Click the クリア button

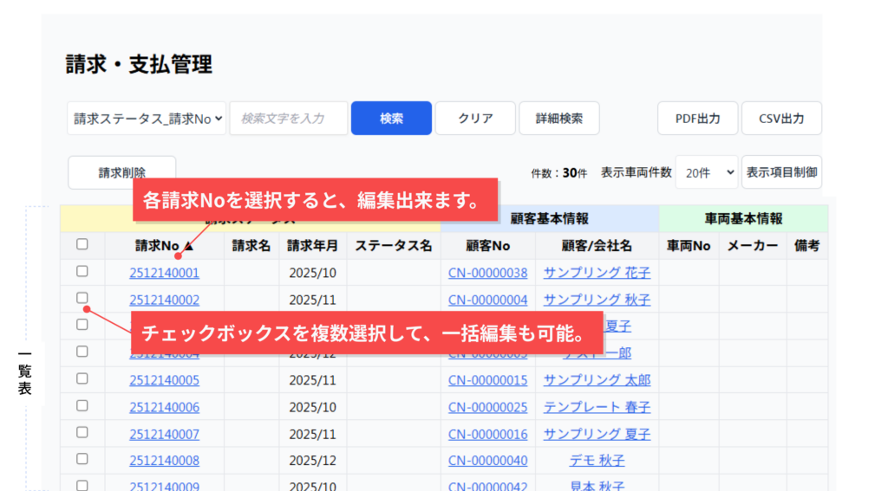pos(475,119)
